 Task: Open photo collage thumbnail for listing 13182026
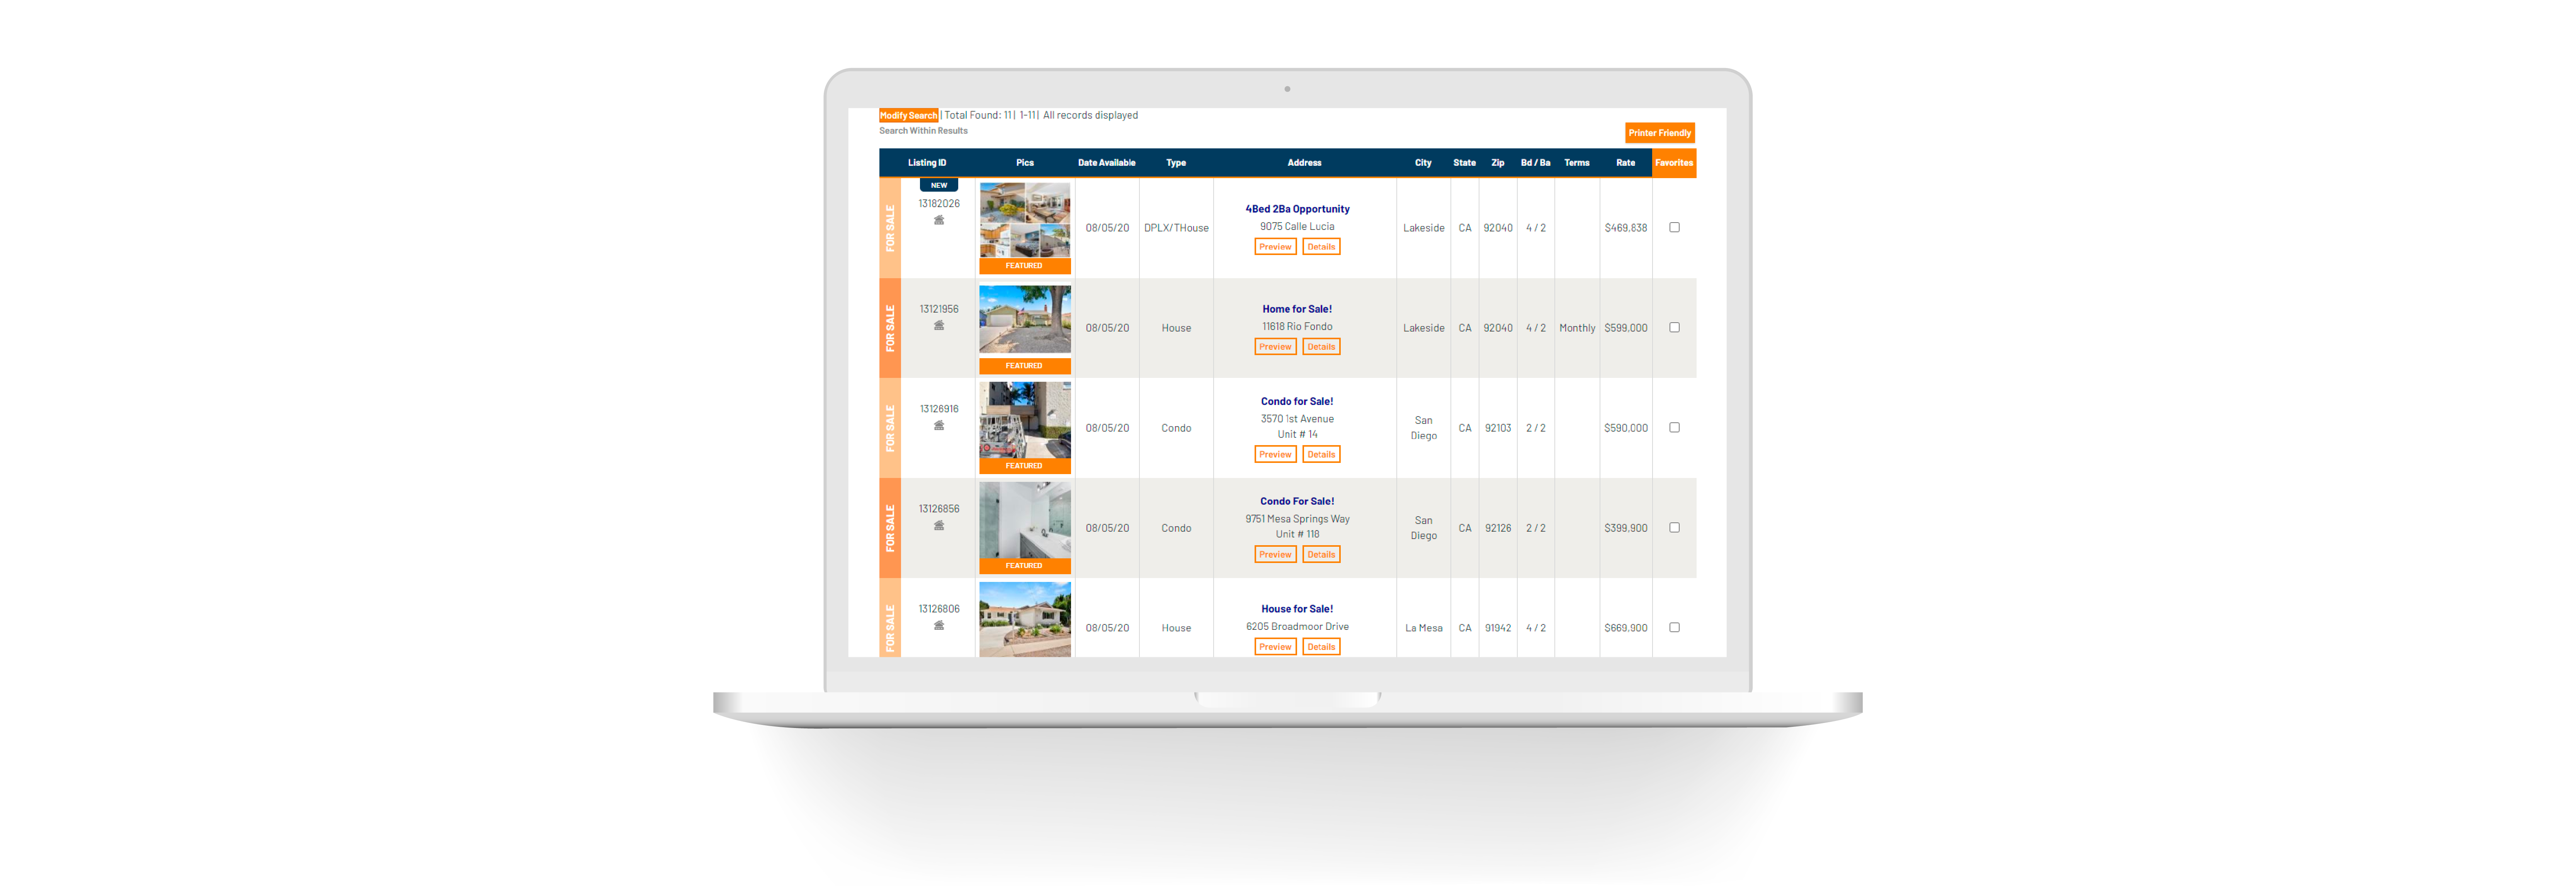[1025, 220]
